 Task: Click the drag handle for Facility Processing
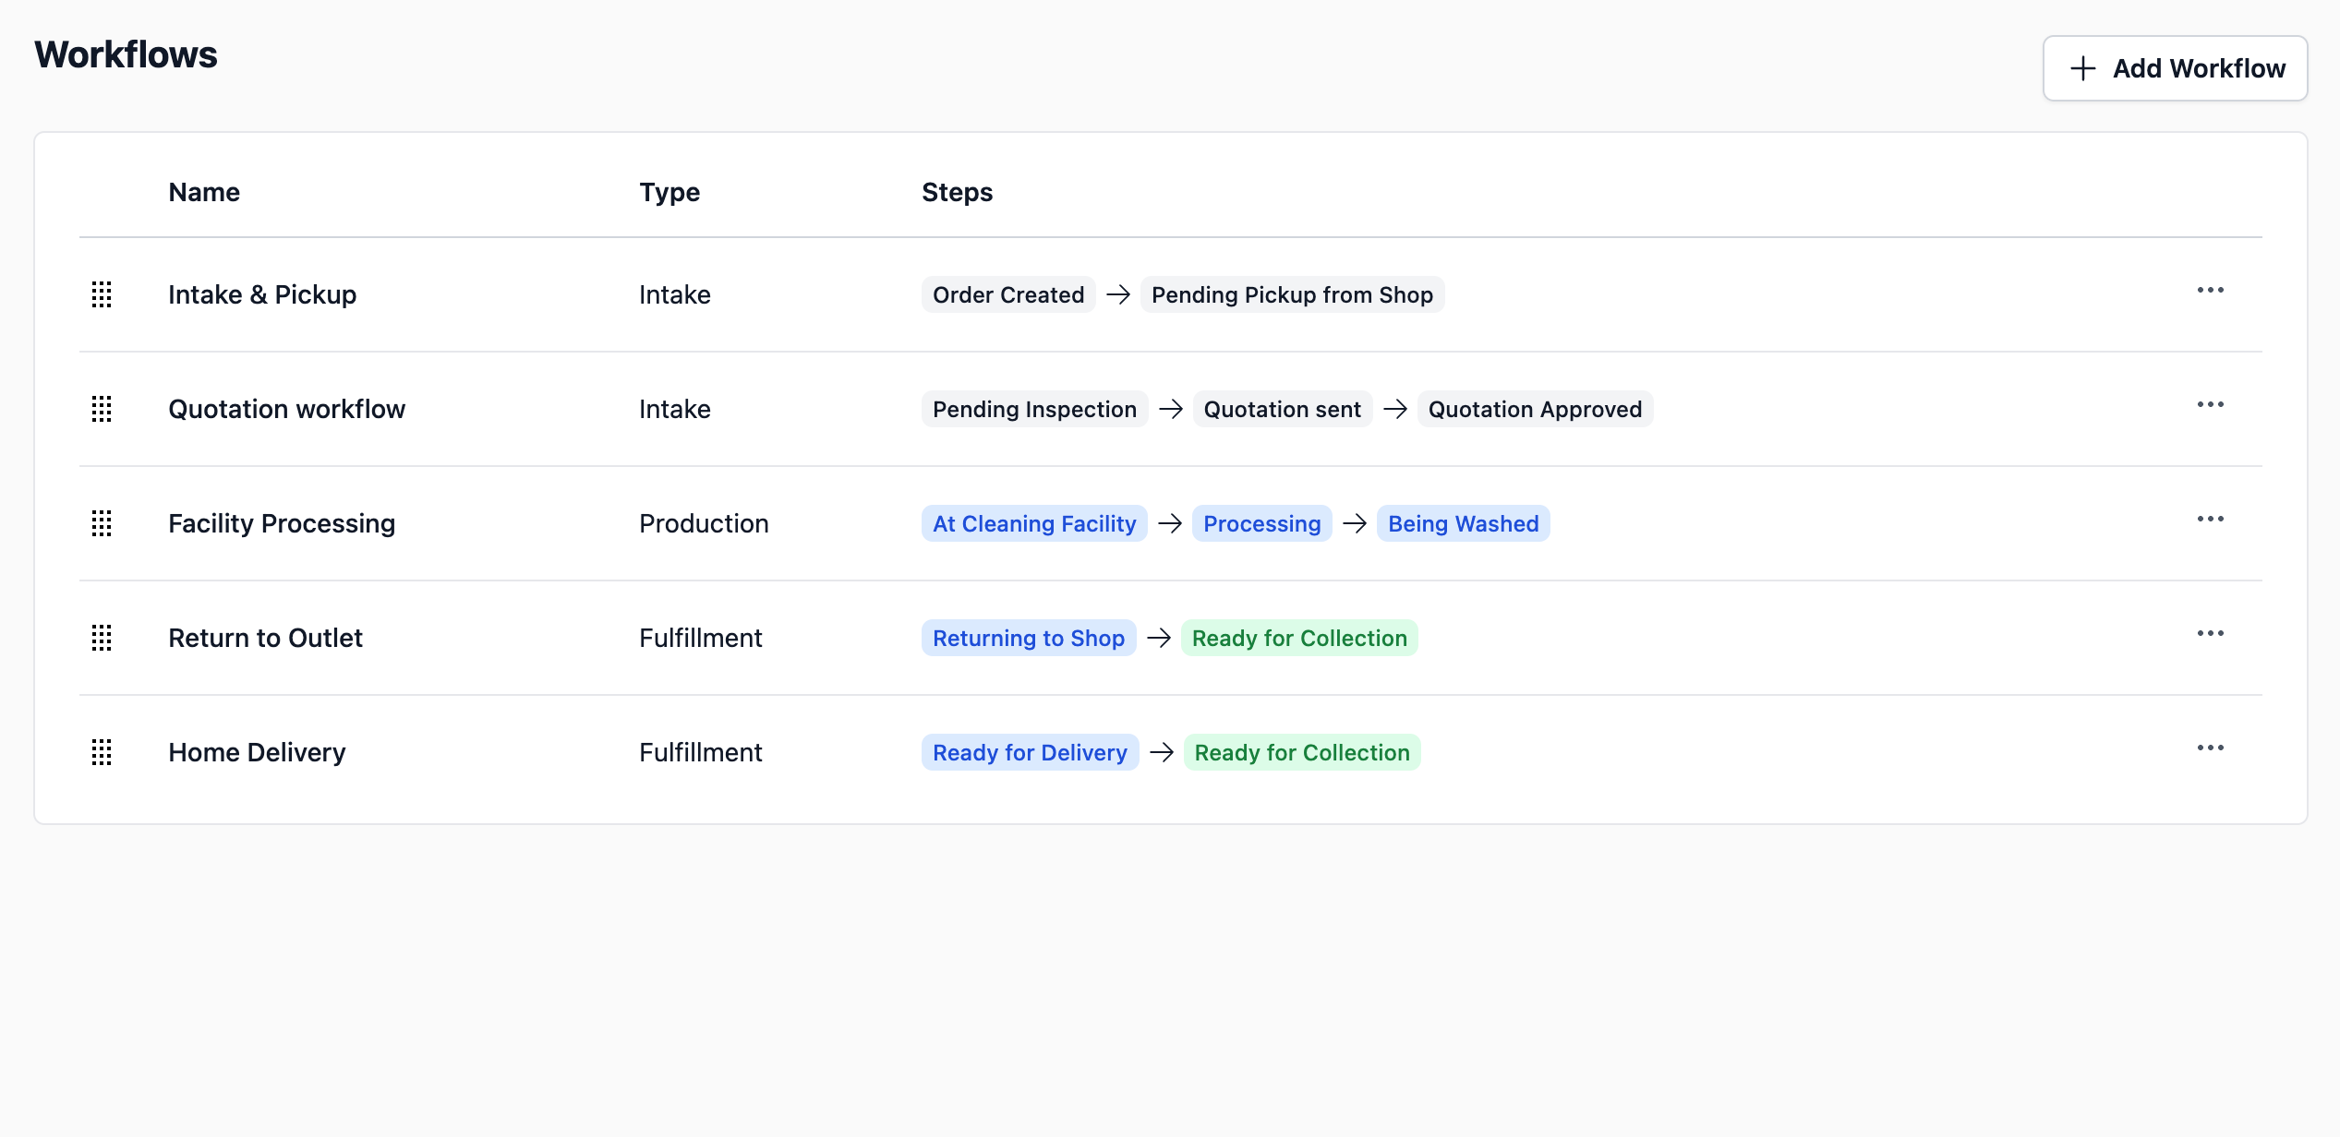click(102, 523)
